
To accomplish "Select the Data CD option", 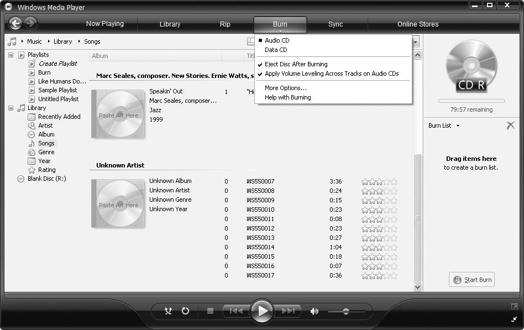I will tap(276, 50).
